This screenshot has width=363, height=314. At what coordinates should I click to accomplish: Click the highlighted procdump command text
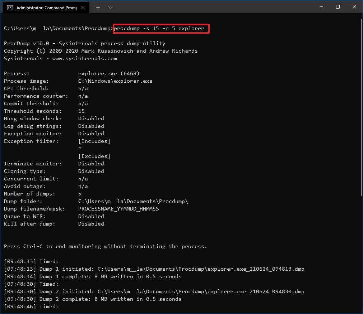point(160,28)
